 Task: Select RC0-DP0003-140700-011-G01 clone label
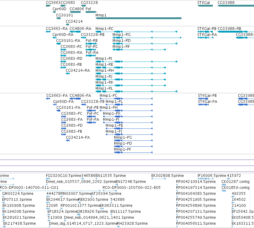(x=29, y=188)
